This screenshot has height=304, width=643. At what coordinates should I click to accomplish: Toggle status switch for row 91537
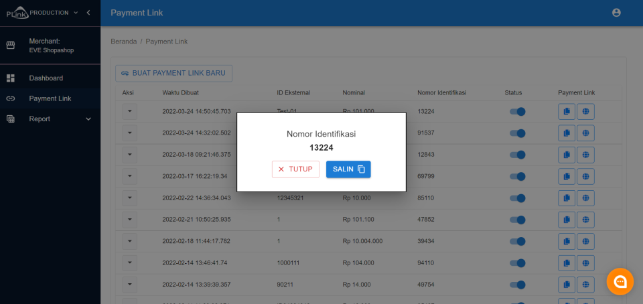(x=518, y=133)
